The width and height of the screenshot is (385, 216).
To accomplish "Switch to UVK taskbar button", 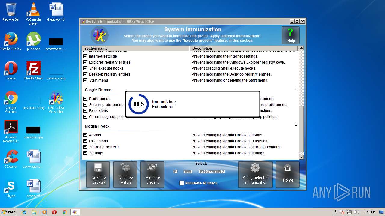I will pyautogui.click(x=75, y=212).
